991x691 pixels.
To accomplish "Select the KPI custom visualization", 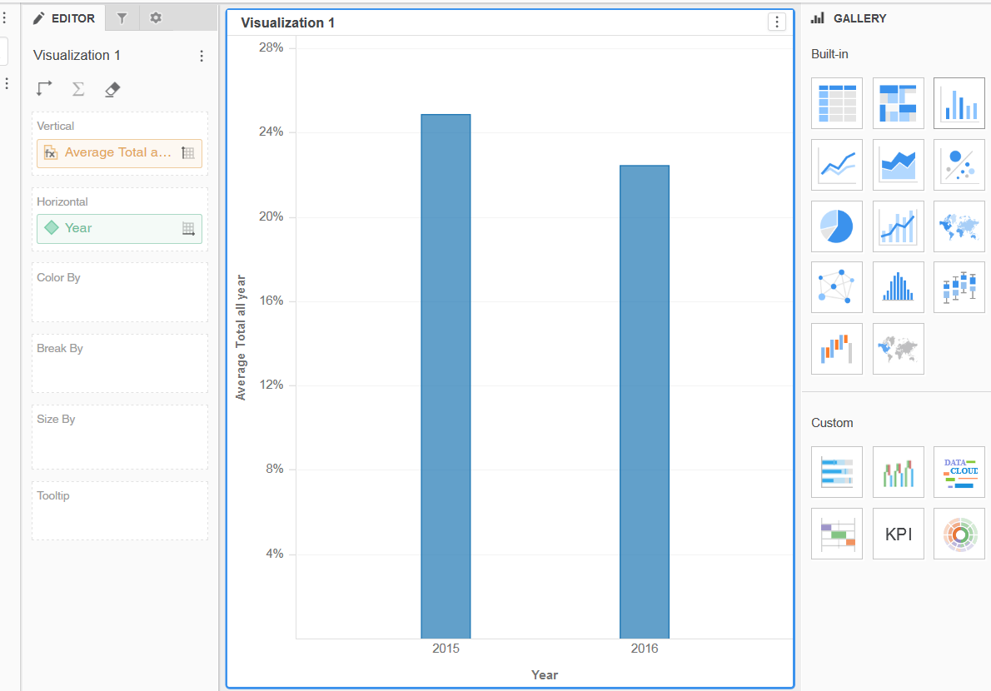I will click(899, 534).
